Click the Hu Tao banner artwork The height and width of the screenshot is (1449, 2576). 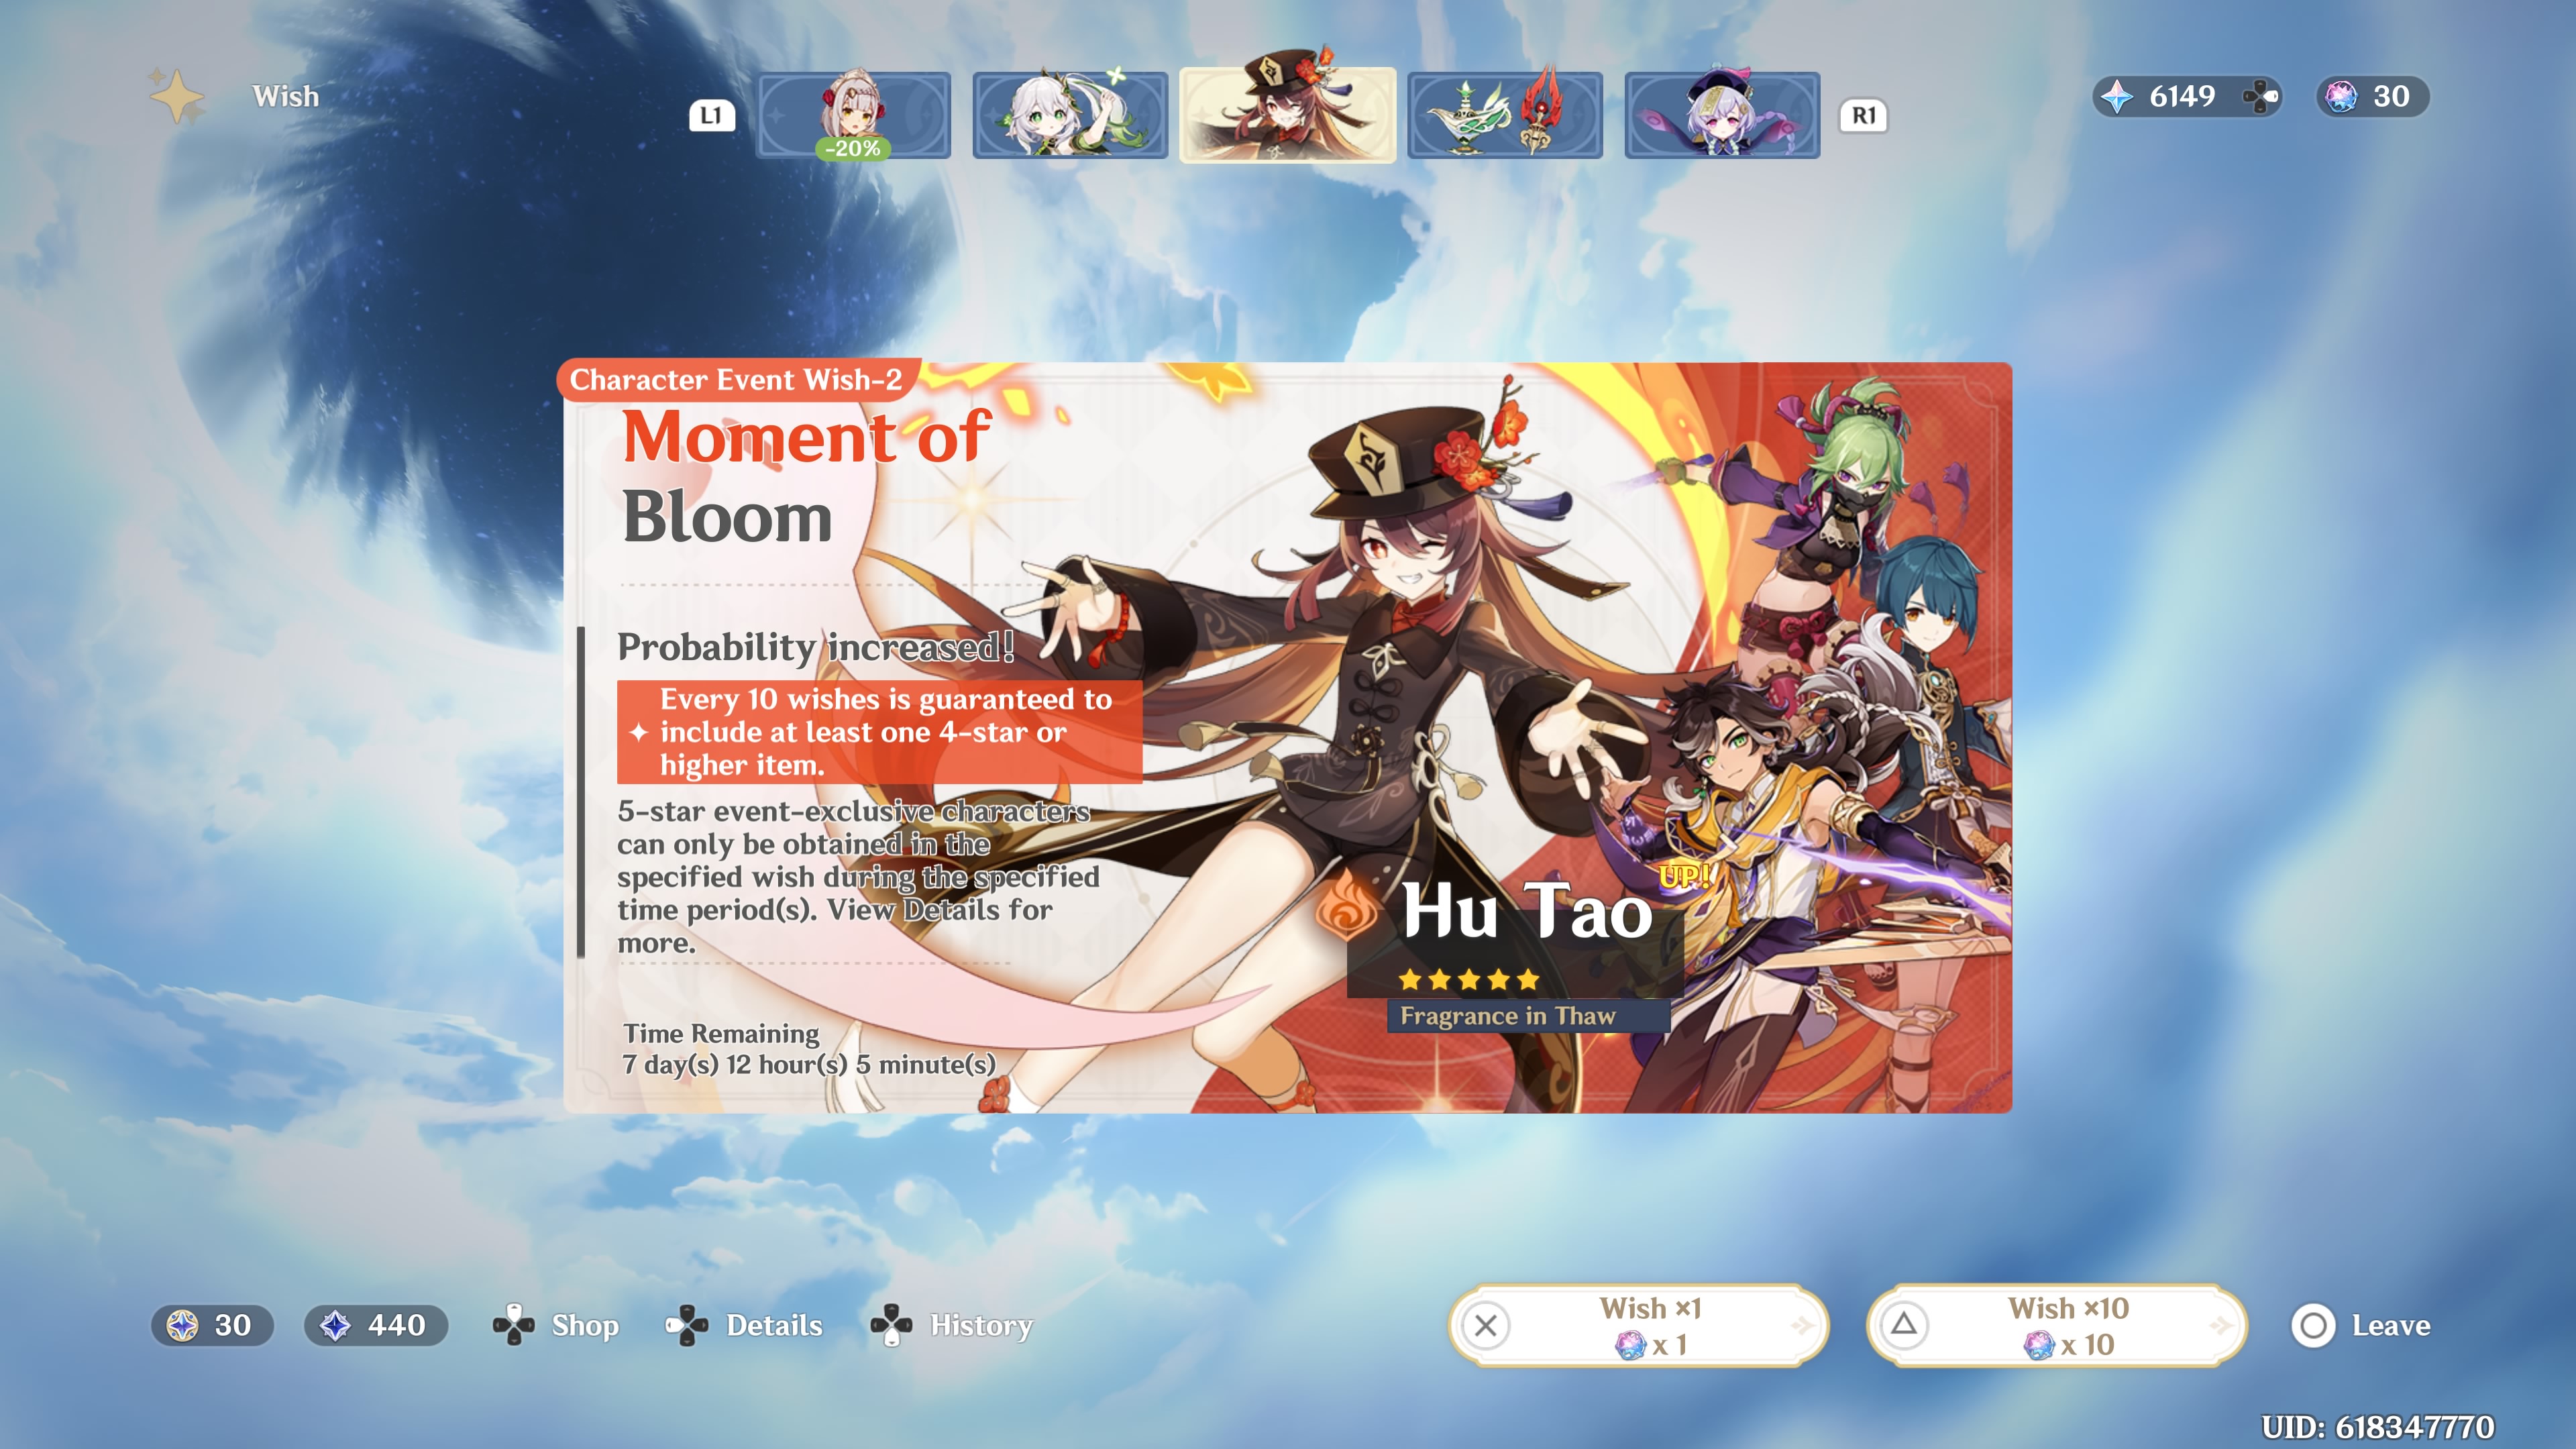tap(1400, 700)
